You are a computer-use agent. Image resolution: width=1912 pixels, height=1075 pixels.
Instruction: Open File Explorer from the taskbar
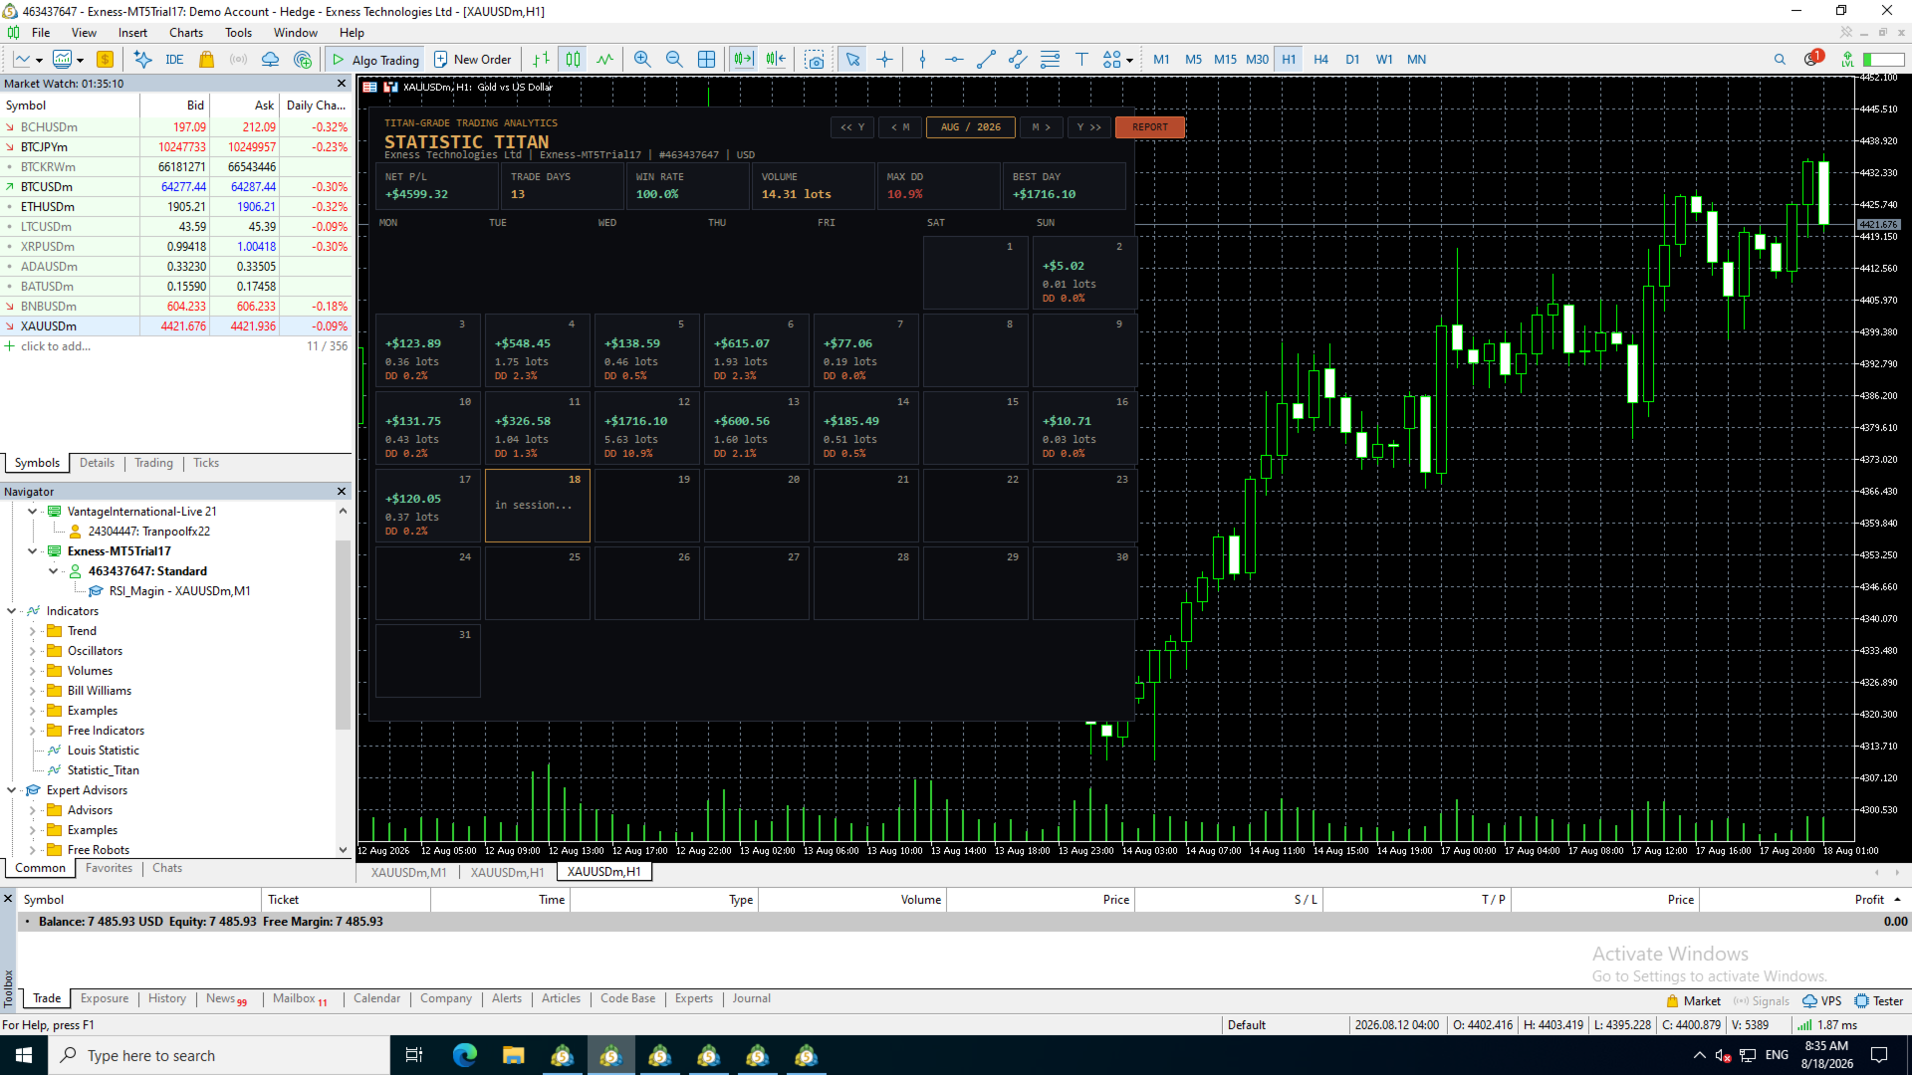(x=514, y=1055)
